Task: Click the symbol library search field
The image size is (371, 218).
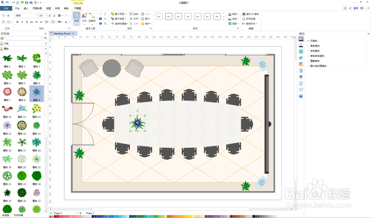Action: 24,38
